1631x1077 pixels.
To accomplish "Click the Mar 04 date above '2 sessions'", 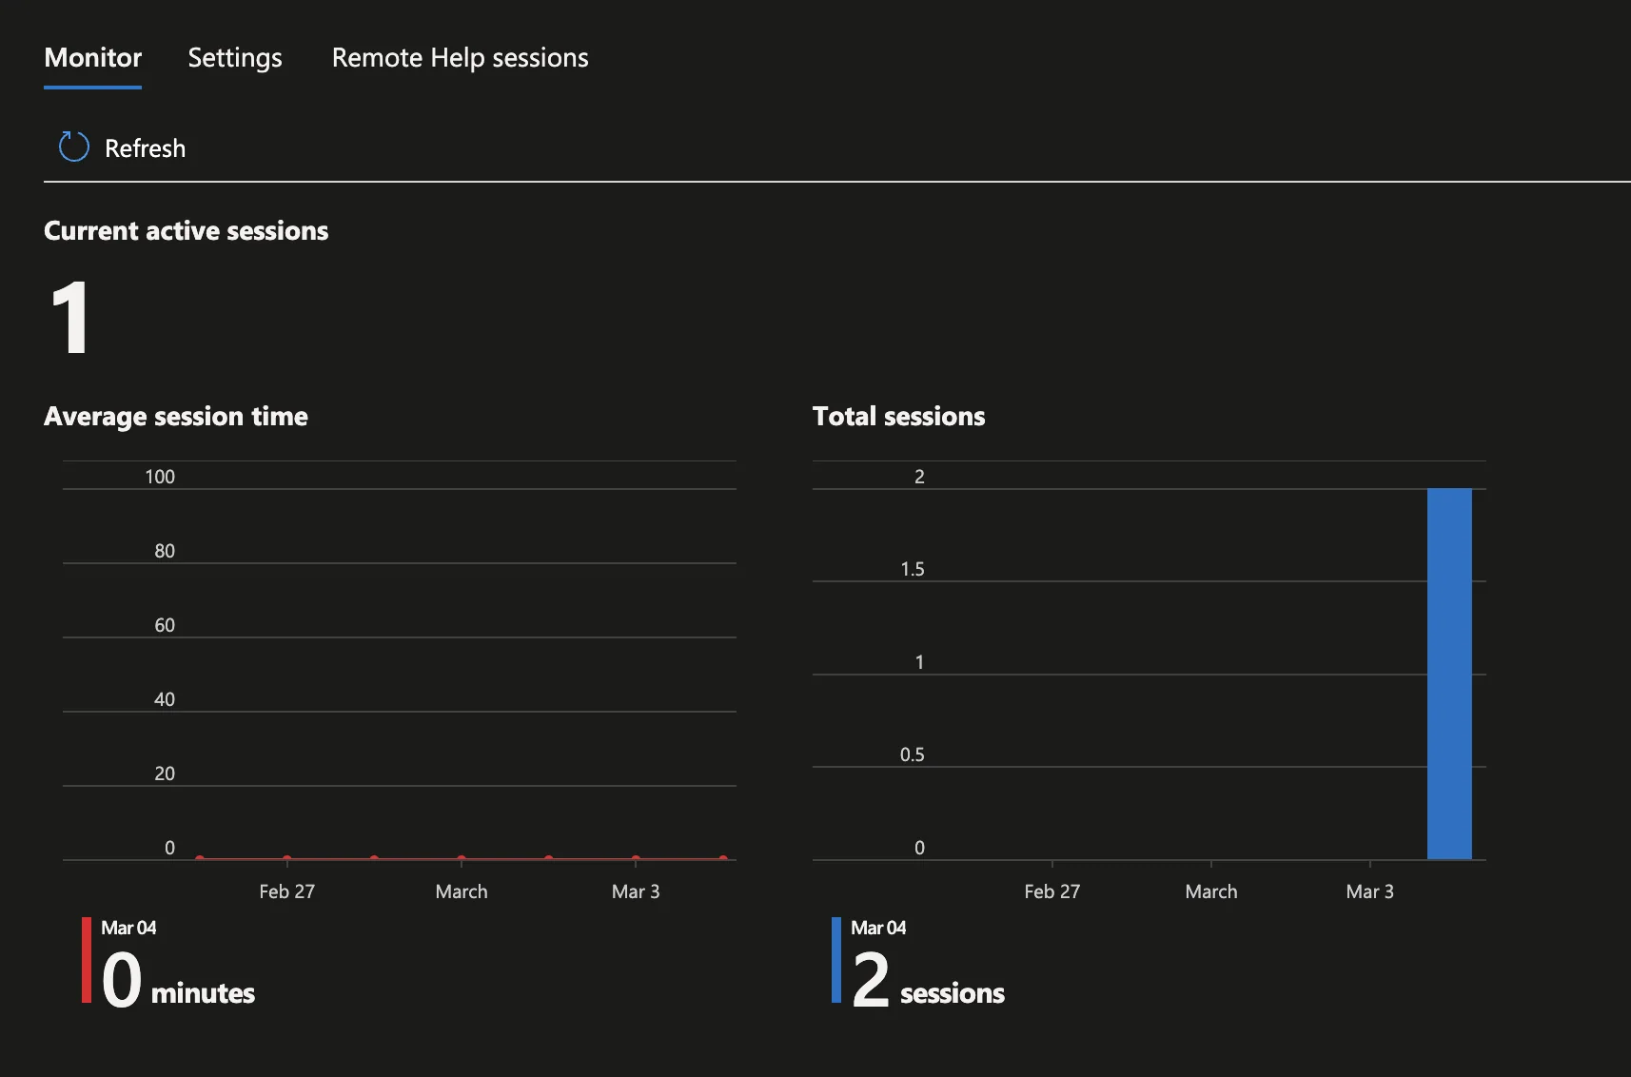I will (878, 928).
